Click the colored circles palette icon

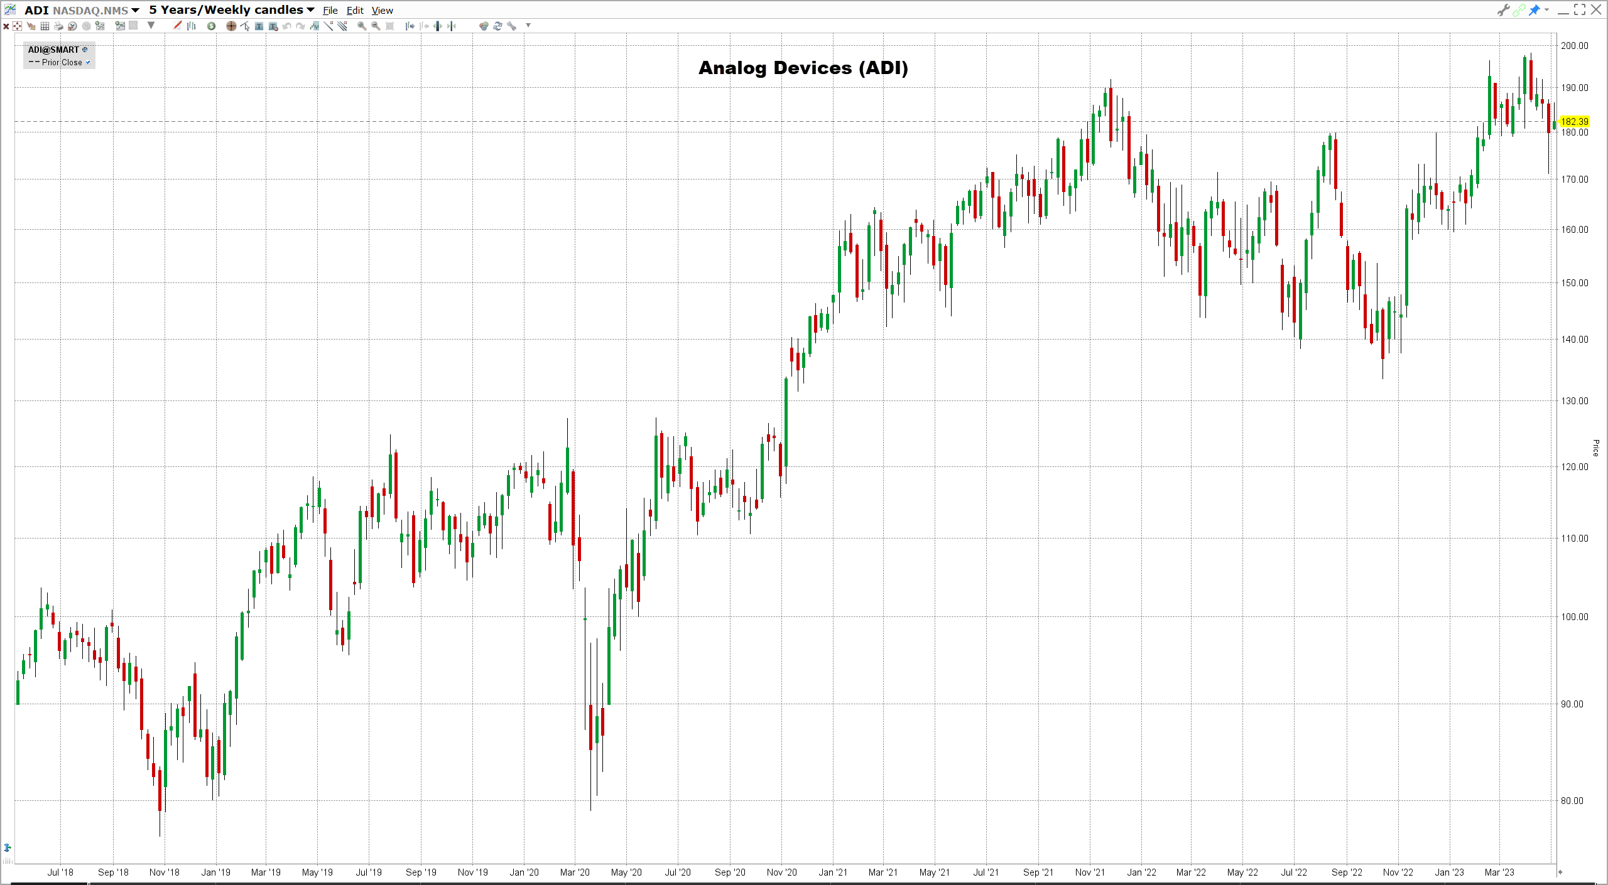484,26
